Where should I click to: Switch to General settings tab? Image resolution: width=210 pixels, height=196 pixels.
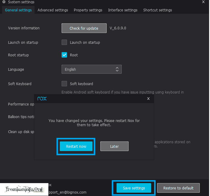point(18,10)
